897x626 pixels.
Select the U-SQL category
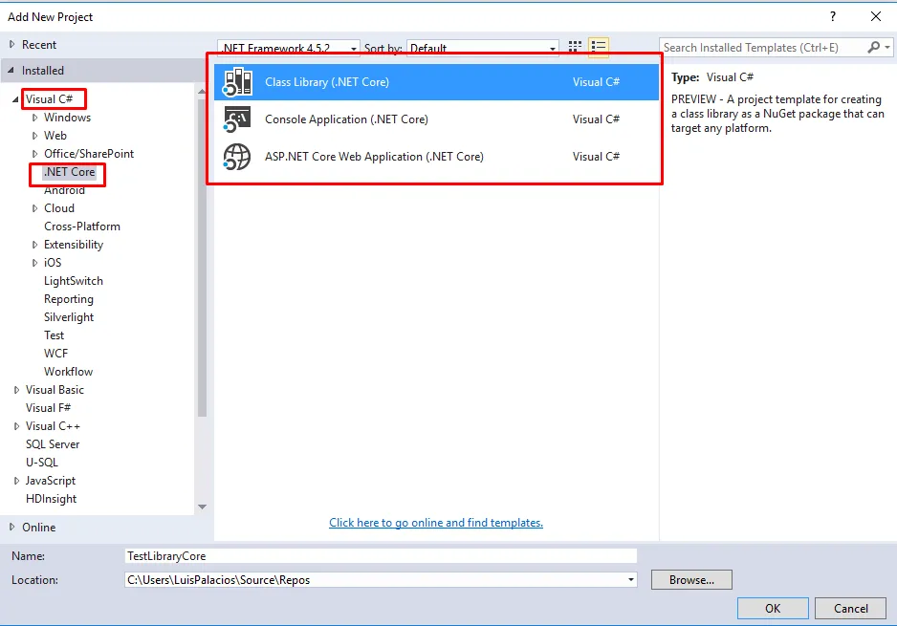[42, 463]
